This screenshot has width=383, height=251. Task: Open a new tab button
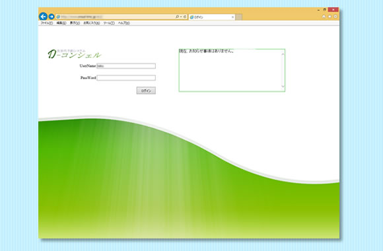[x=239, y=17]
